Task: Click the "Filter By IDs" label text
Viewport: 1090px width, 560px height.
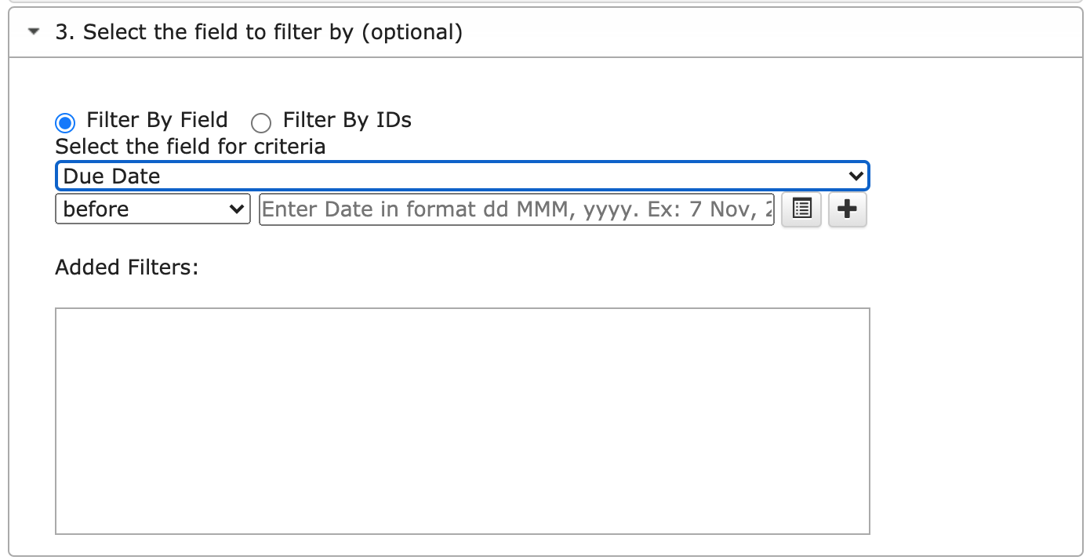Action: 347,120
